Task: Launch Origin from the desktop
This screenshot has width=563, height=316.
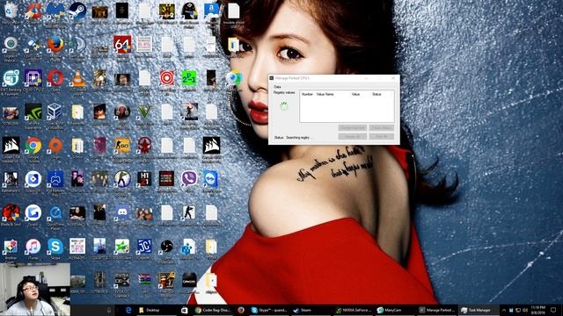Action: (x=55, y=146)
